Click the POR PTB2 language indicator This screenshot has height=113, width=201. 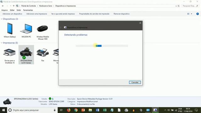pos(180,110)
